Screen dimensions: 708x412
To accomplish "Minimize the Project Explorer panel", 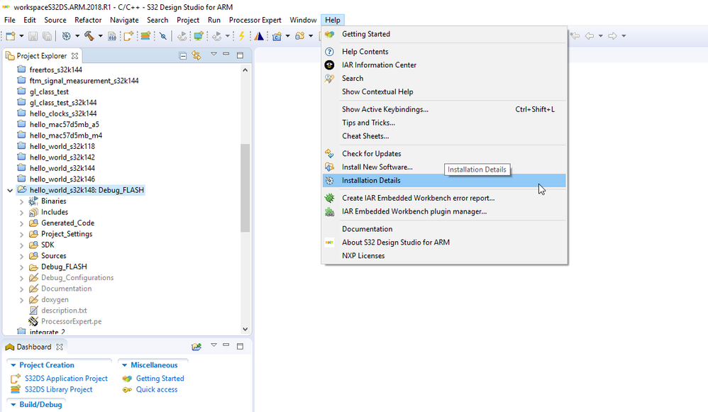I will click(x=226, y=55).
